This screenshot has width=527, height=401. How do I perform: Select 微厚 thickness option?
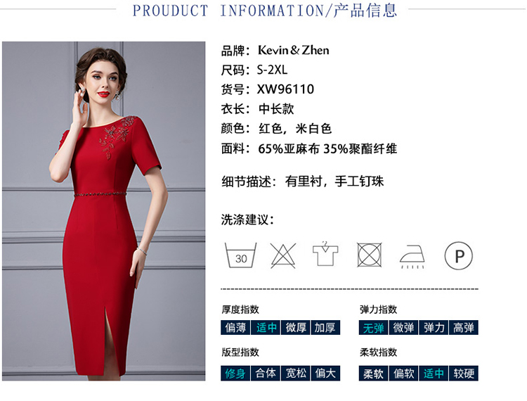(x=296, y=327)
